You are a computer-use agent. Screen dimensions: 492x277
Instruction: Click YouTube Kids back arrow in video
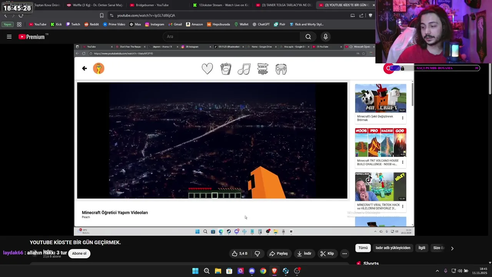(85, 68)
